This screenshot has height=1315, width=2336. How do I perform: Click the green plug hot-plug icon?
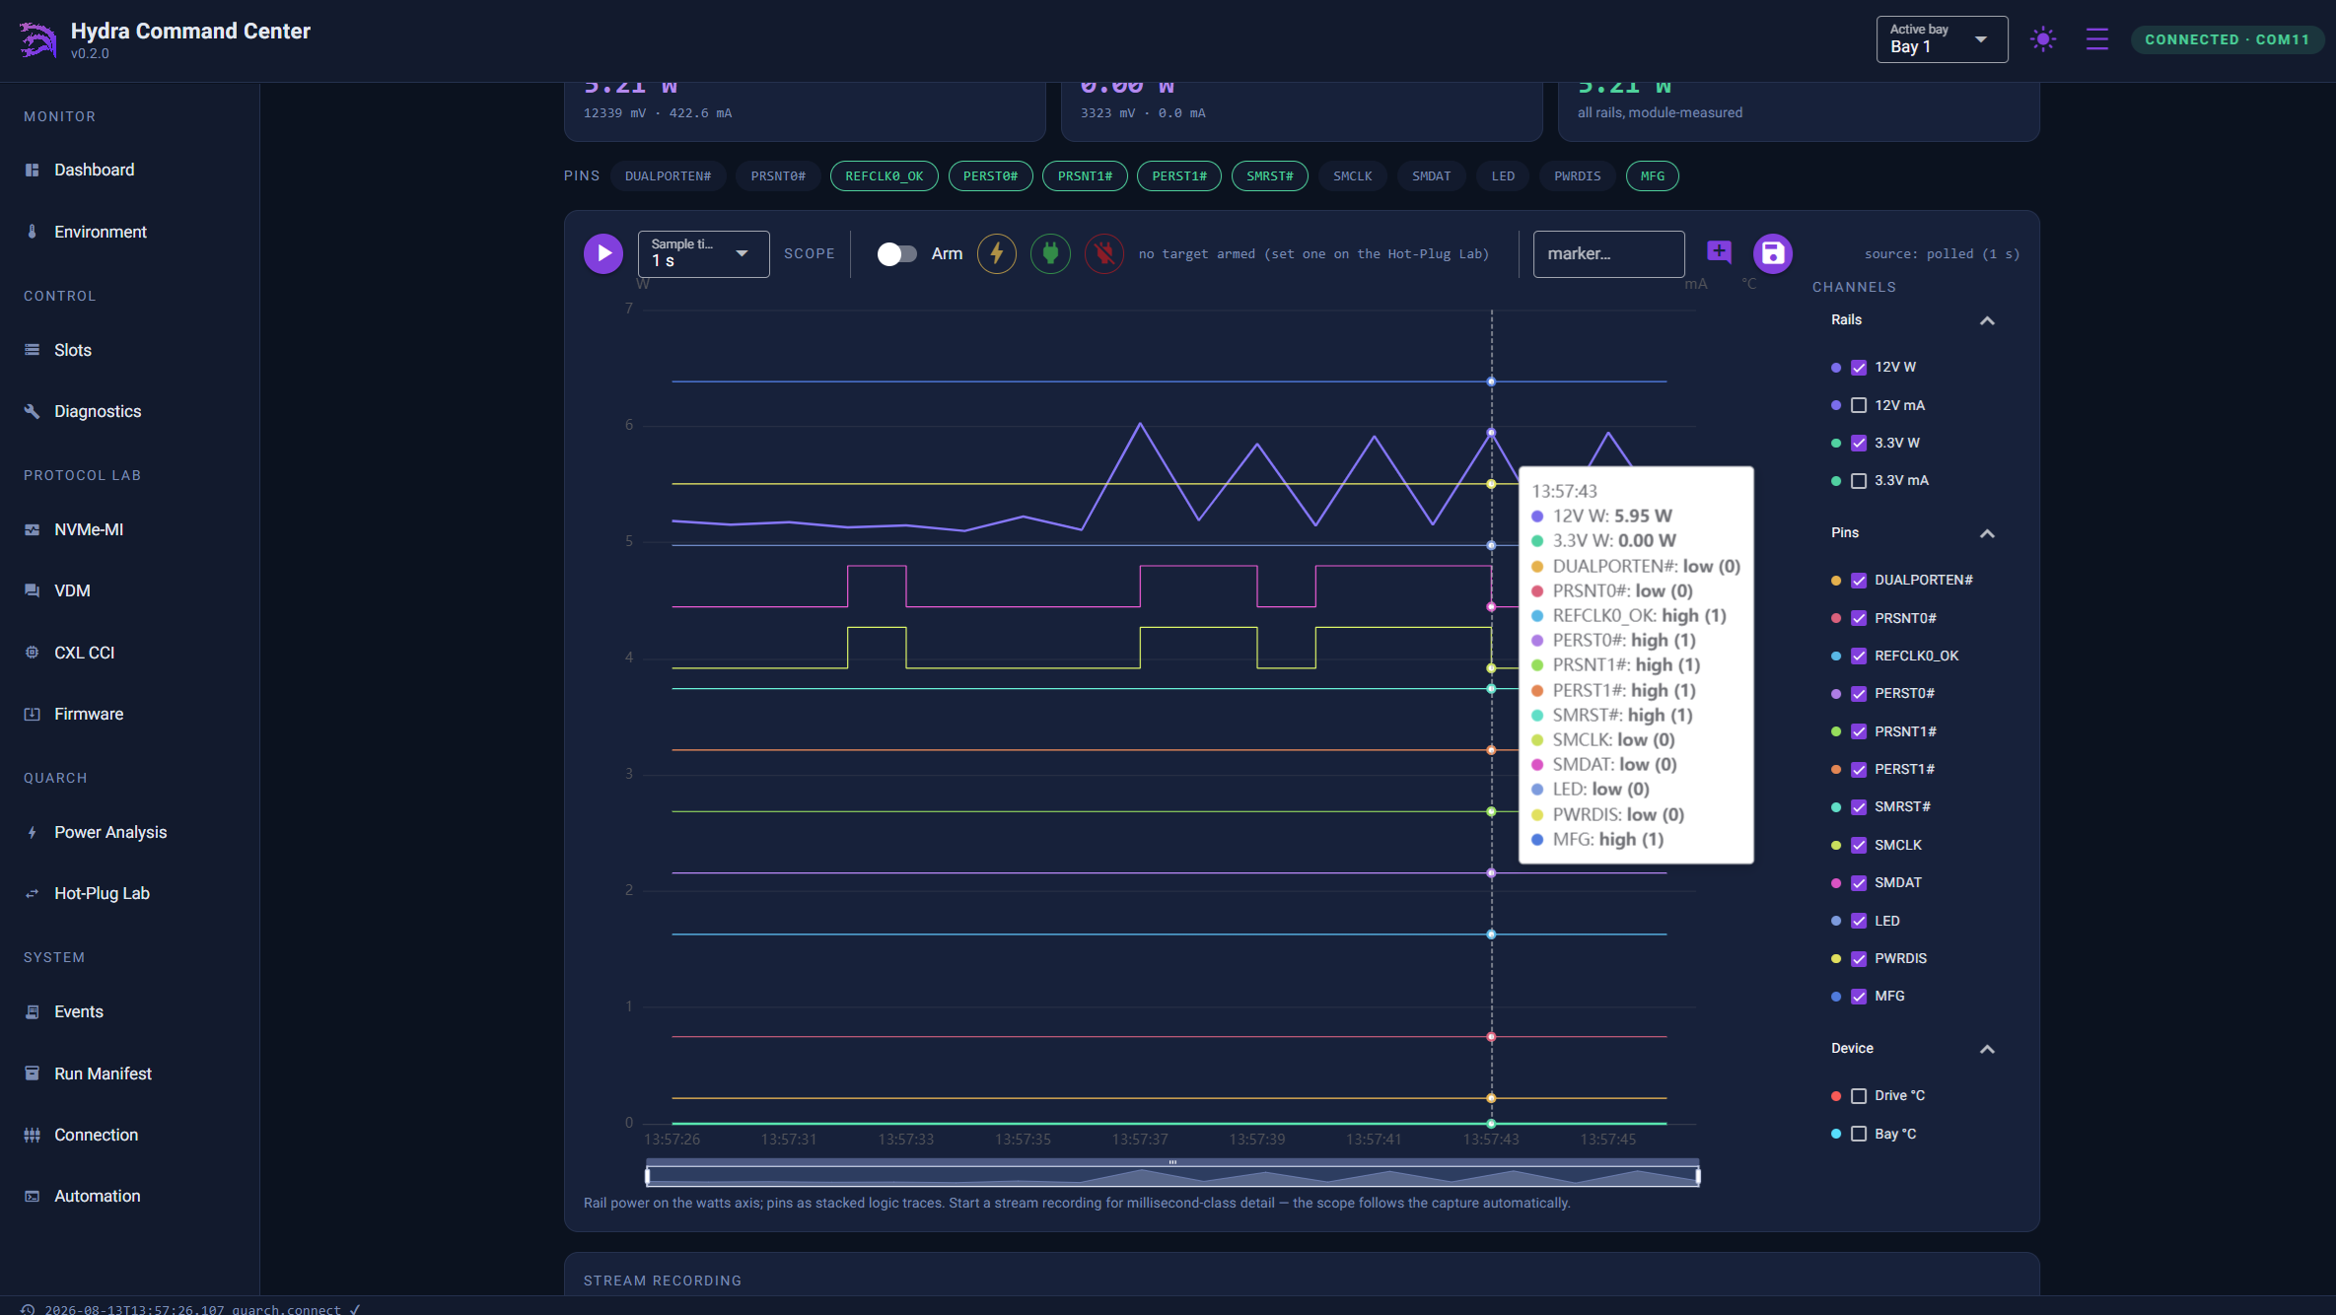coord(1050,253)
